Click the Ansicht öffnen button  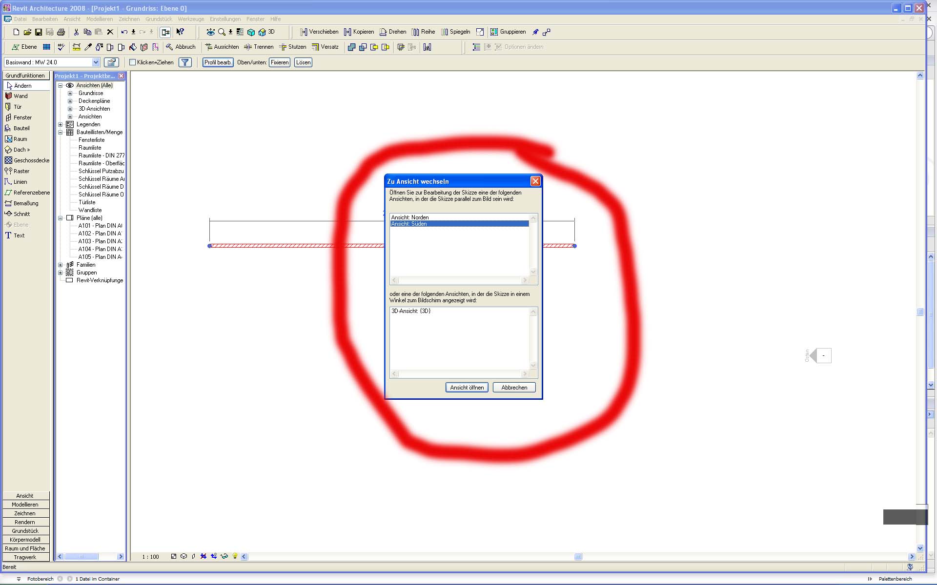467,388
